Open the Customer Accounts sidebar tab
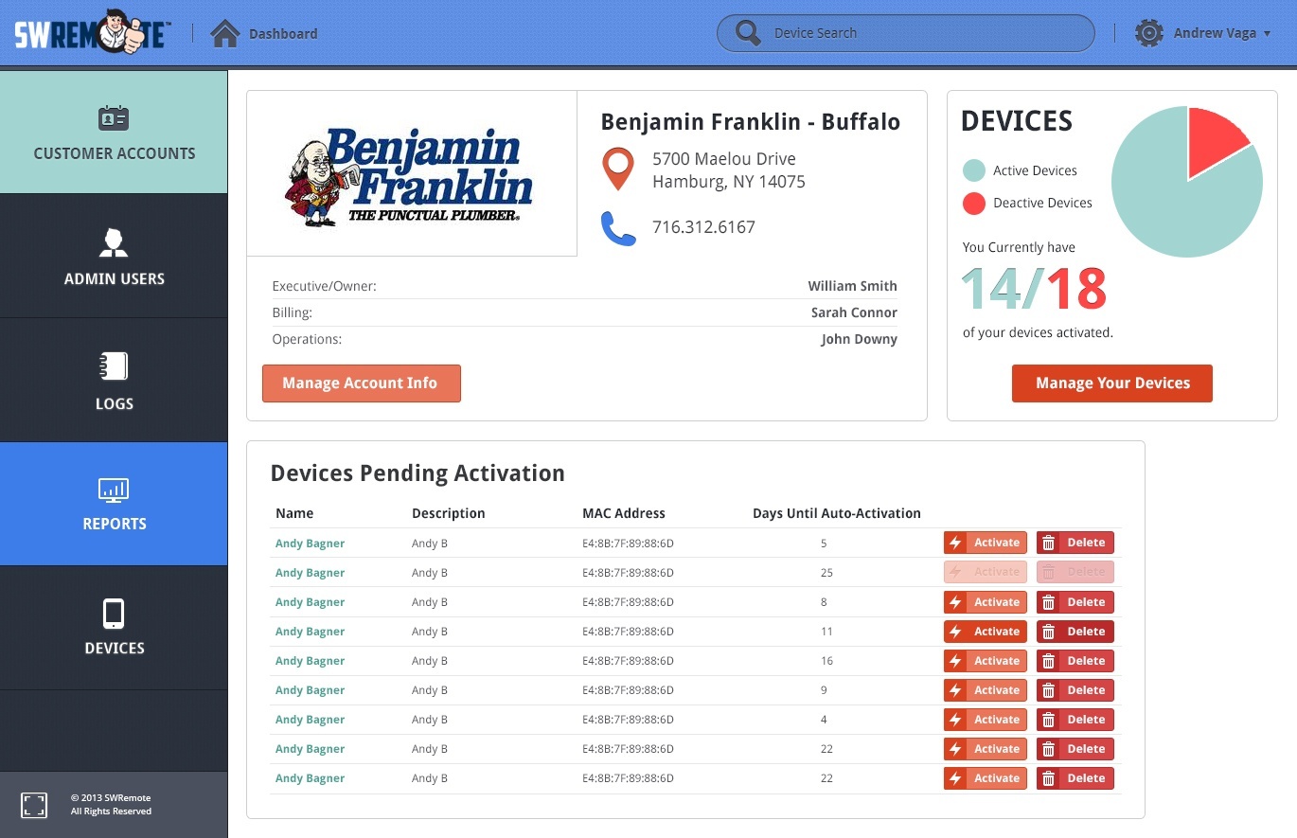 [x=114, y=132]
